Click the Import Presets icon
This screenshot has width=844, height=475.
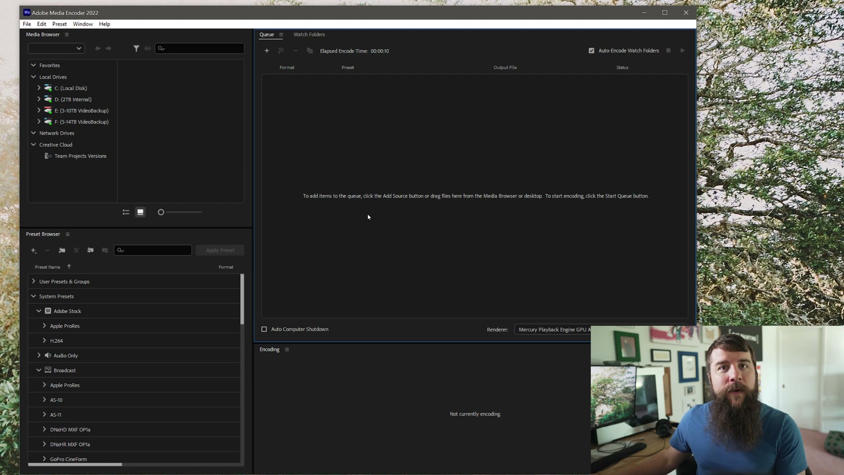tap(91, 250)
